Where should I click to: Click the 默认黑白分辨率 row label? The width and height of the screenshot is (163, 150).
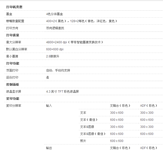point(17,49)
